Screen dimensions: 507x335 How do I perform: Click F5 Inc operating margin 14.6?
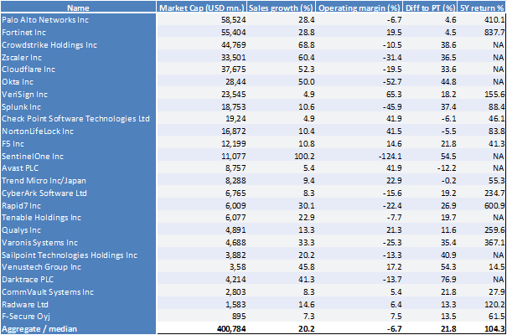[394, 144]
